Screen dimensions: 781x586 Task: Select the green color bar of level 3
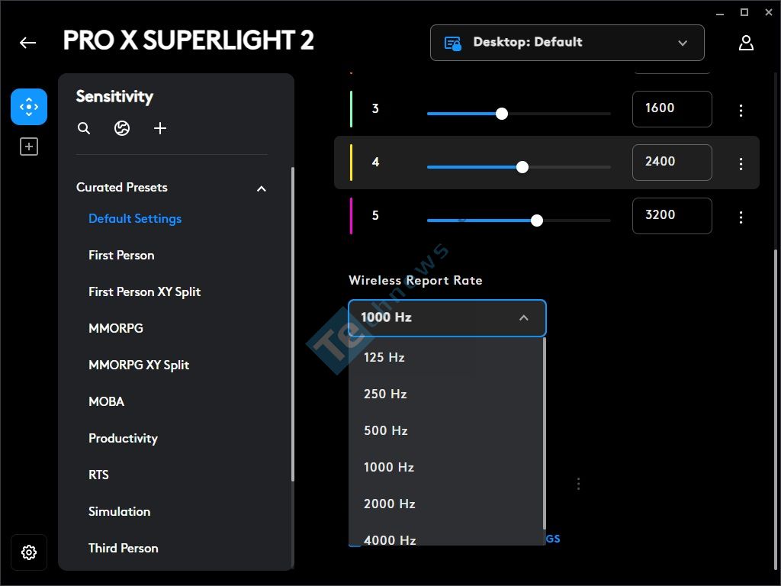click(x=351, y=108)
